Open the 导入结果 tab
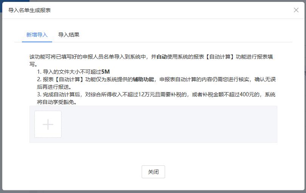 tap(69, 35)
